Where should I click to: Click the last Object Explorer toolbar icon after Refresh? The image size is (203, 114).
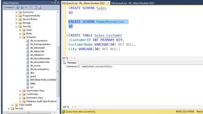coord(40,8)
